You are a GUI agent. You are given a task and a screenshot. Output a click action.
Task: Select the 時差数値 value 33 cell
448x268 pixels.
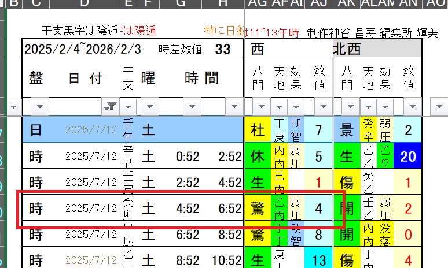click(223, 50)
